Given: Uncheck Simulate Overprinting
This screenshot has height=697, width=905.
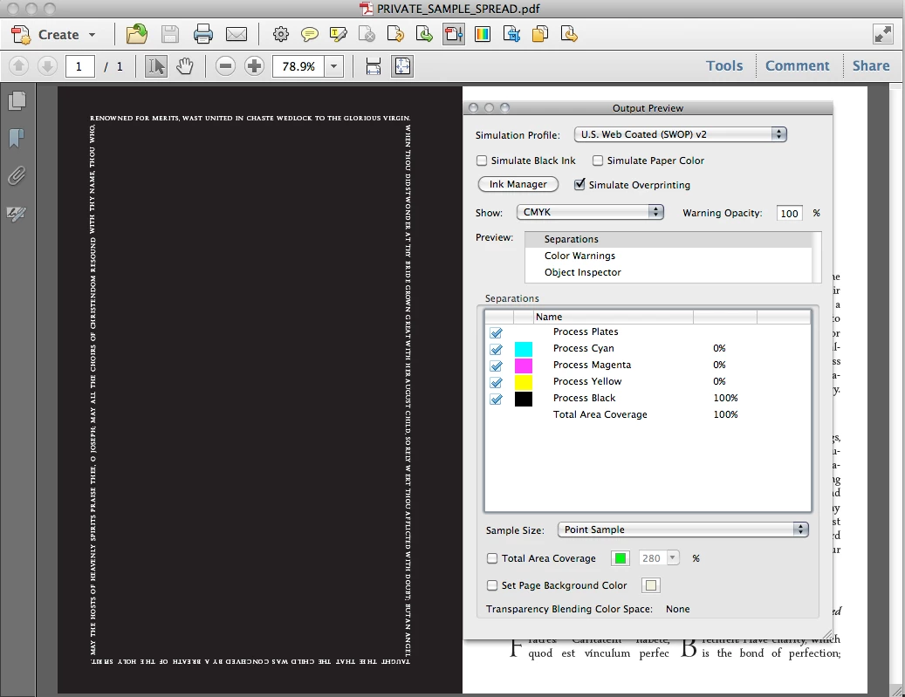Looking at the screenshot, I should click(579, 185).
